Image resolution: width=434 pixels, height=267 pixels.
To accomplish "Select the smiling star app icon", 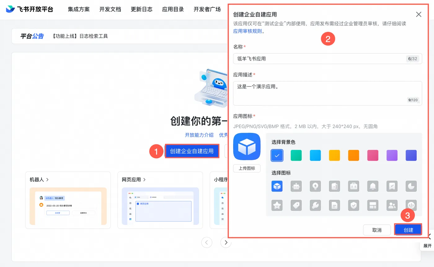I will tap(277, 205).
